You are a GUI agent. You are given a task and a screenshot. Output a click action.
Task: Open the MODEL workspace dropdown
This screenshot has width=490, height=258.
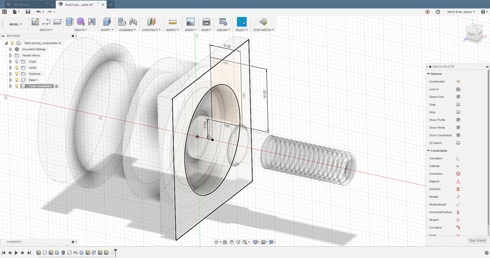click(16, 24)
